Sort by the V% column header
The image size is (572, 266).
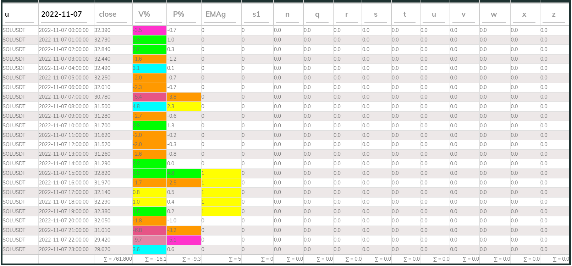point(144,14)
